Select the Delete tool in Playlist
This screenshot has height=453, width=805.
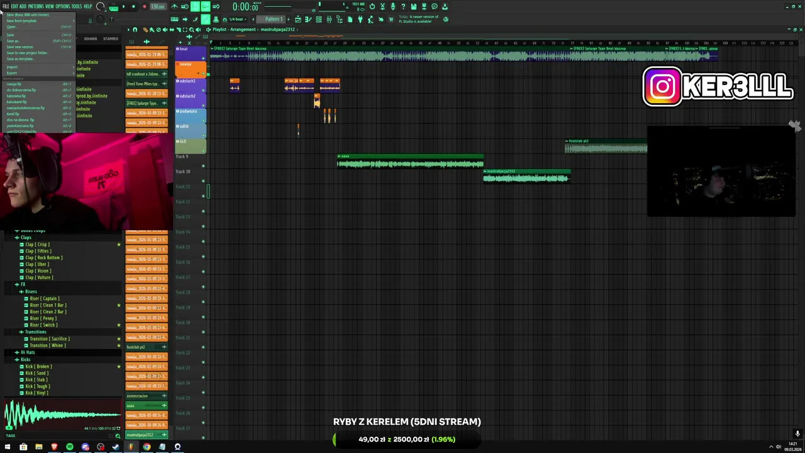click(158, 30)
